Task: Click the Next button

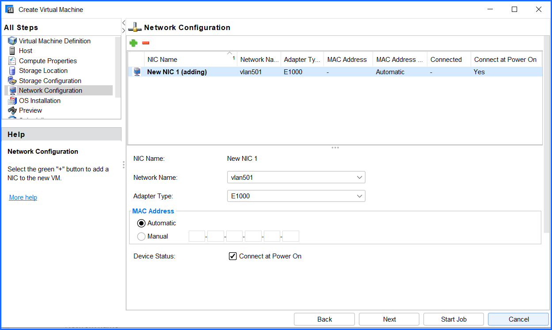Action: coord(389,319)
